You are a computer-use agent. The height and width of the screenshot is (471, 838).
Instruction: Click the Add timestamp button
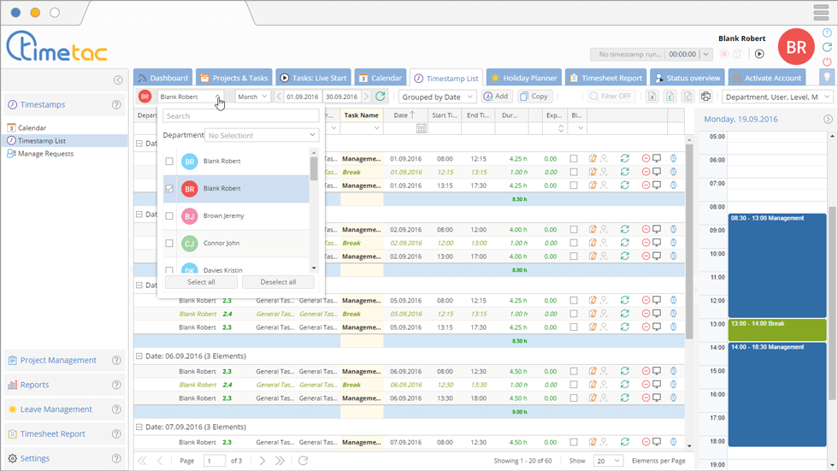[x=496, y=97]
